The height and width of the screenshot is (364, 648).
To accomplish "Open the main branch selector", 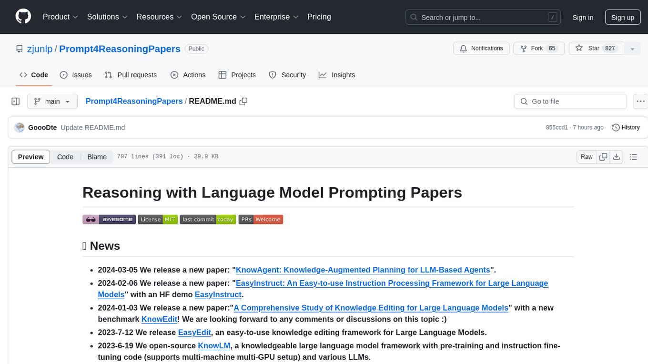I will [x=52, y=101].
